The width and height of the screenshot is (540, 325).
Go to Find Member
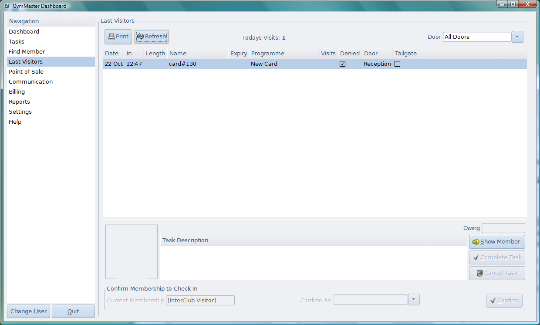[x=51, y=51]
